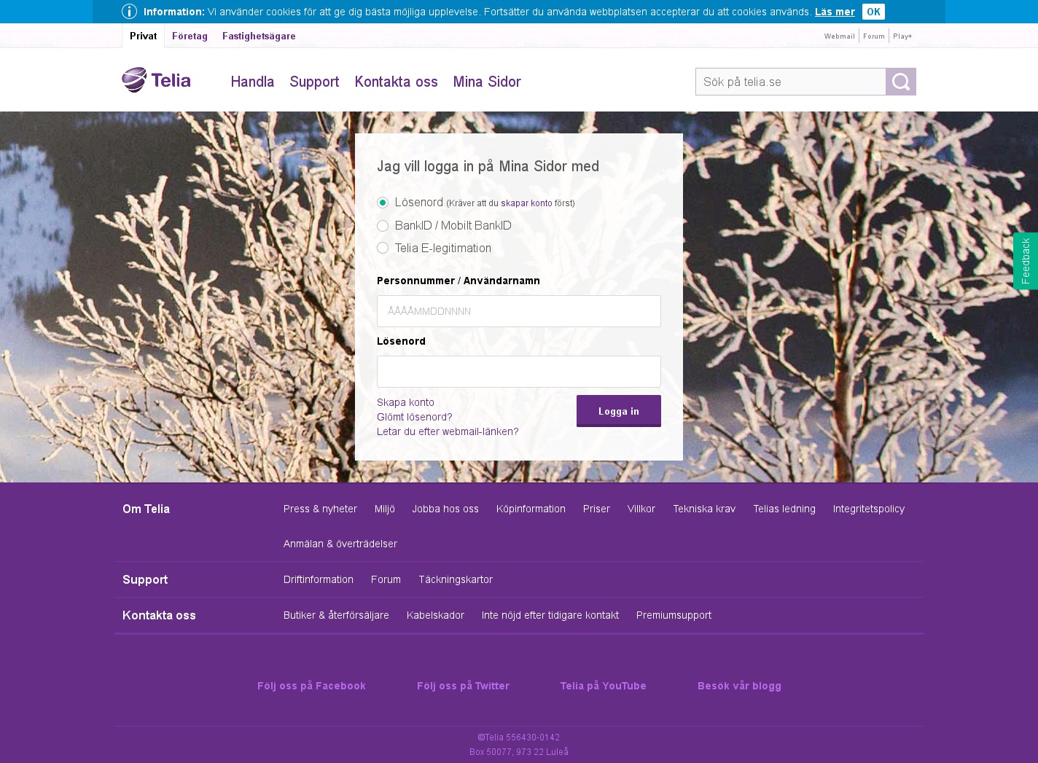Open the Webmail link
The height and width of the screenshot is (763, 1038).
tap(840, 36)
